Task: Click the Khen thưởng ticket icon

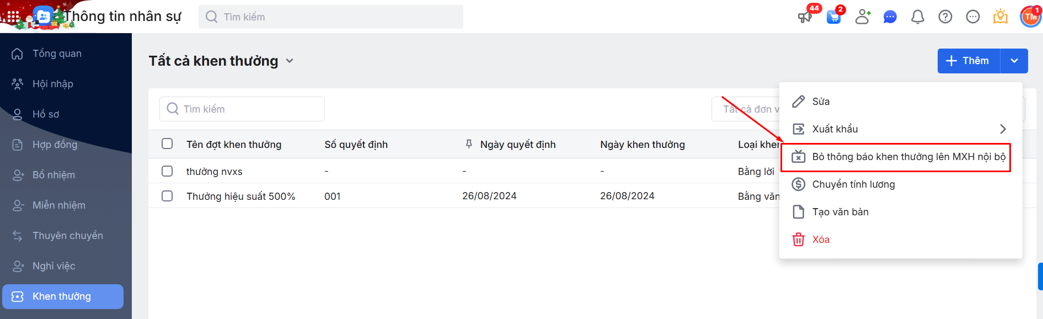Action: pyautogui.click(x=18, y=296)
